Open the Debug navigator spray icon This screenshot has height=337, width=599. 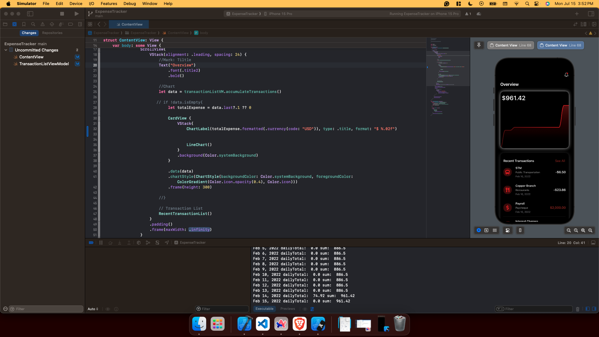coord(61,24)
